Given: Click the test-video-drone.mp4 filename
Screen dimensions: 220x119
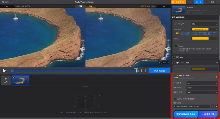Looking at the screenshot, I should coord(194,13).
